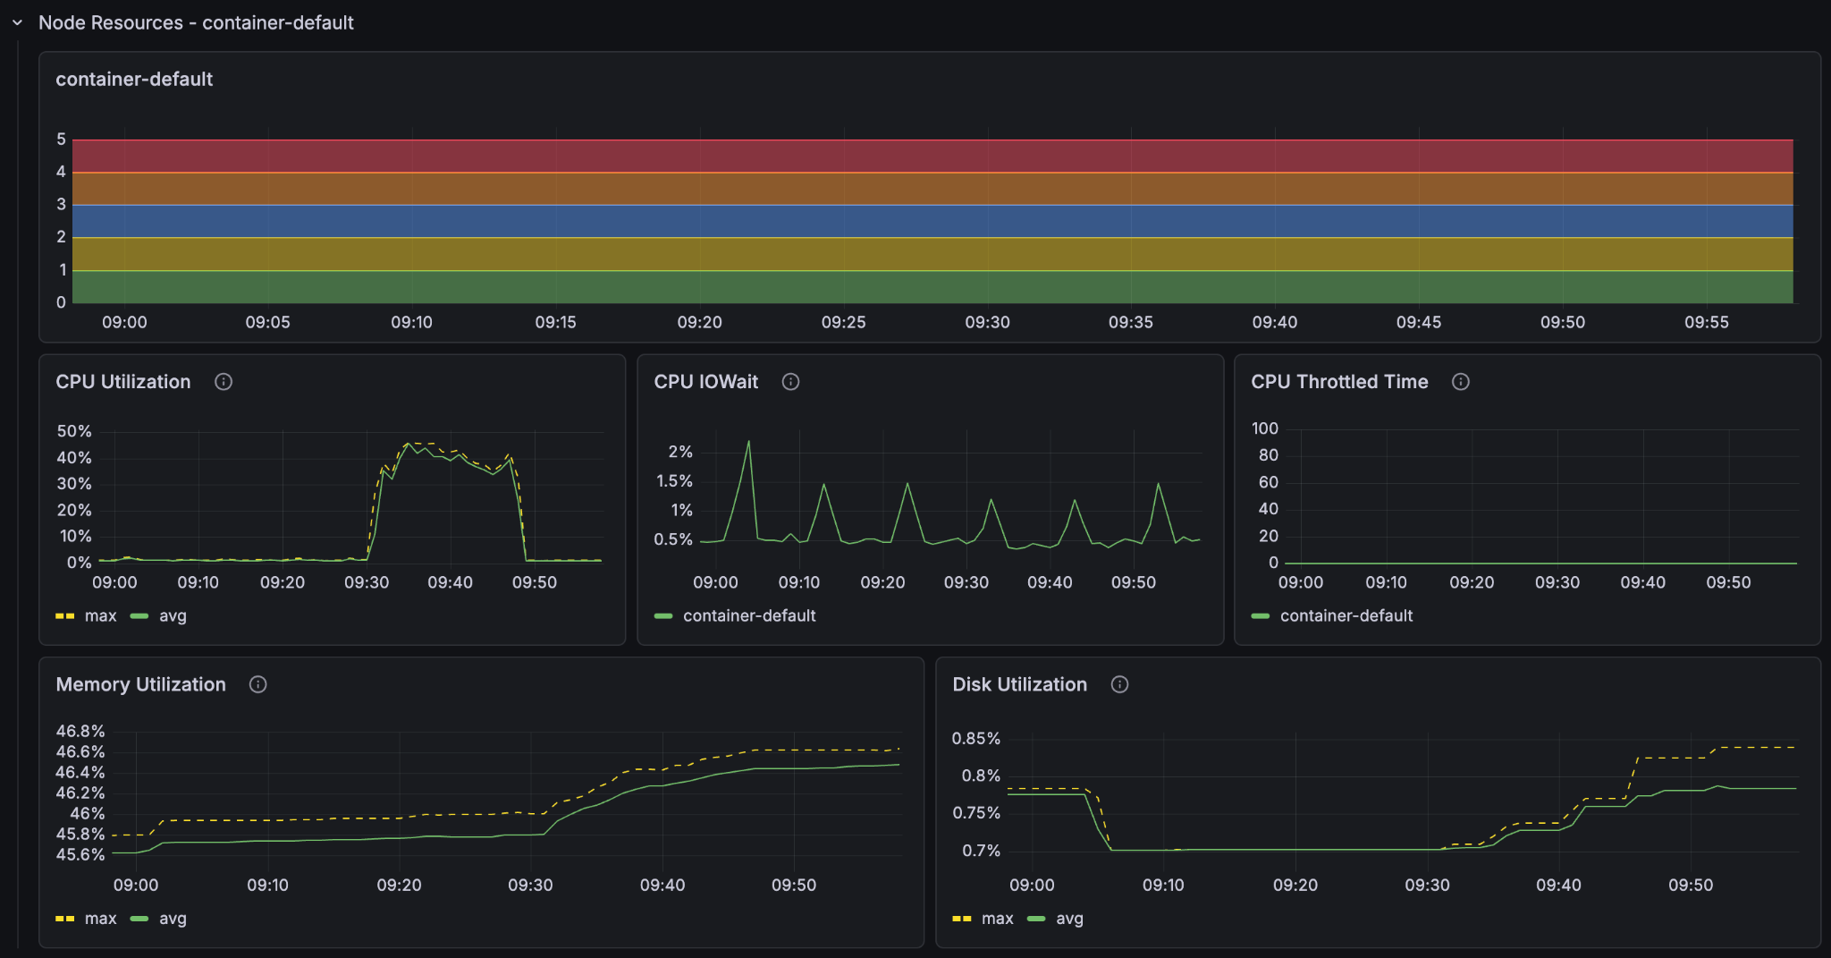Click the Disk Utilization panel title
Viewport: 1831px width, 958px height.
(1019, 684)
